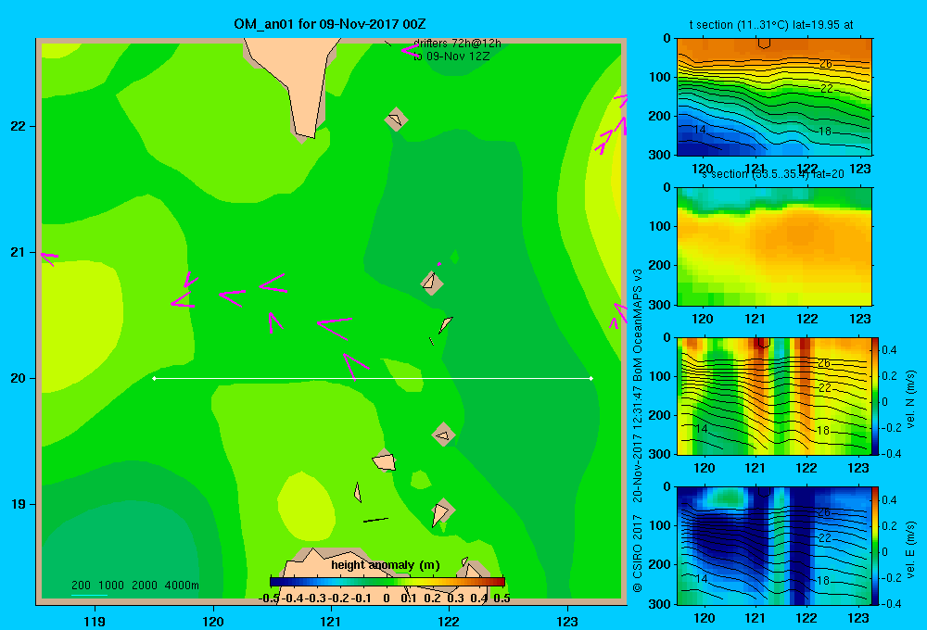
Task: Click the 's section (33.5..35.4) lat=20' title
Action: tap(773, 174)
